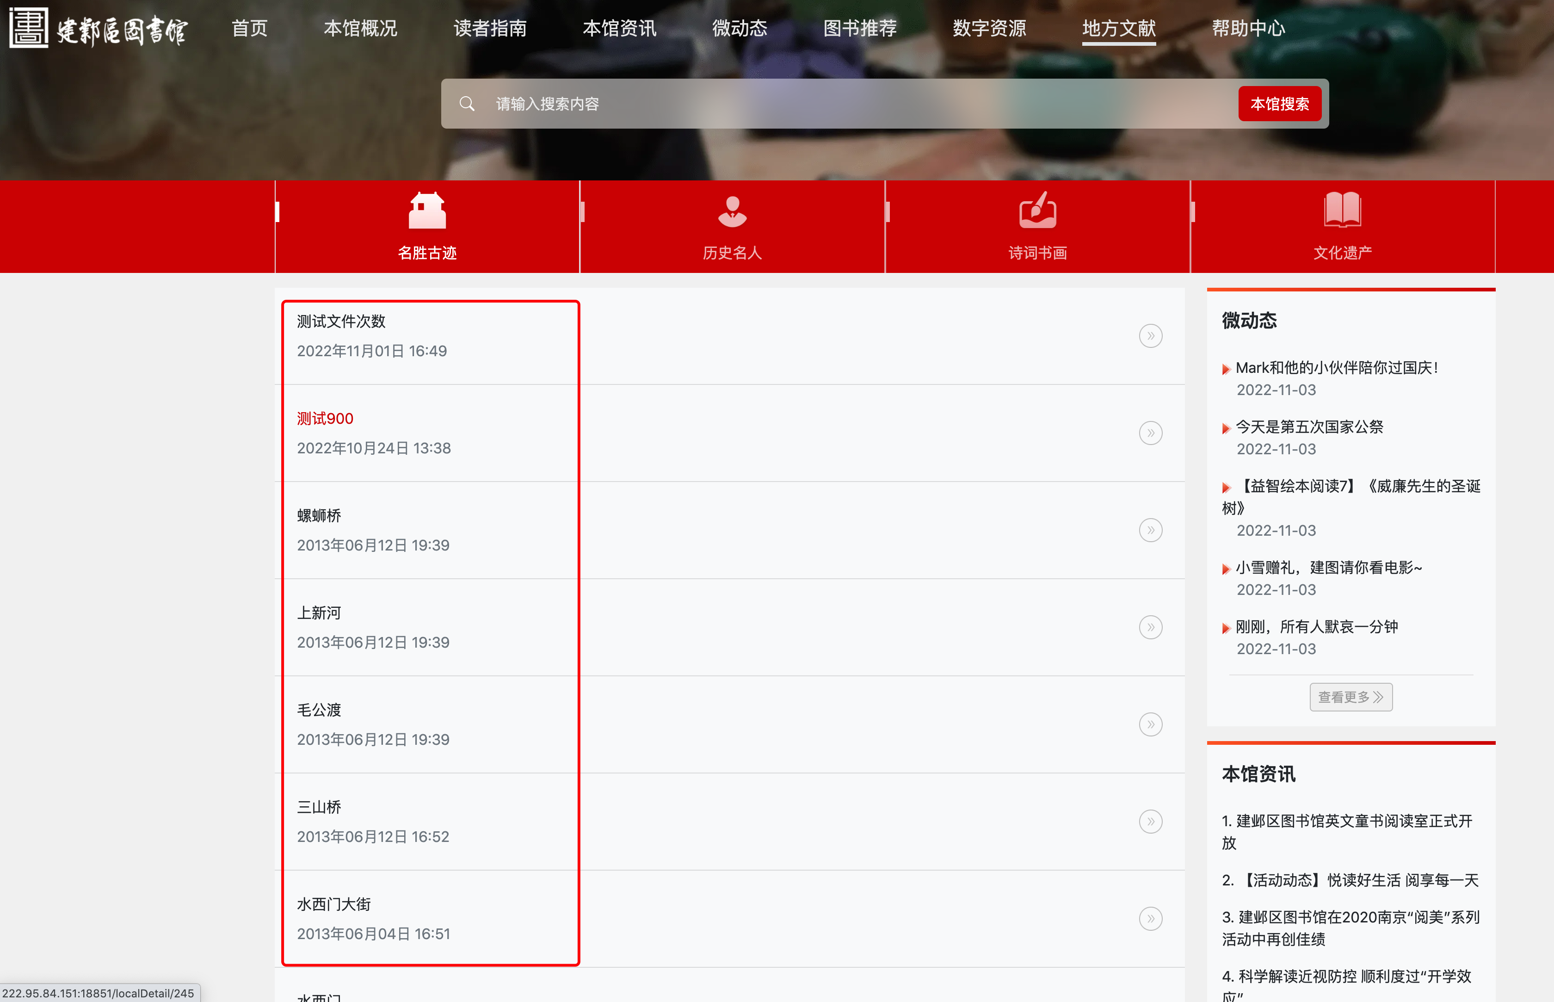Open the 水西门大街 entry
1554x1002 pixels.
coord(334,904)
